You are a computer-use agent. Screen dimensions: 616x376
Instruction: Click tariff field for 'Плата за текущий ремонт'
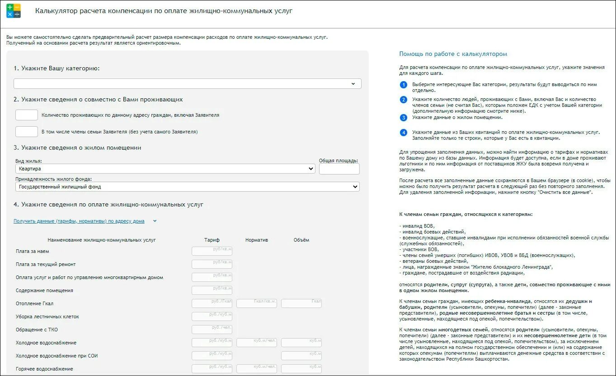(x=212, y=264)
